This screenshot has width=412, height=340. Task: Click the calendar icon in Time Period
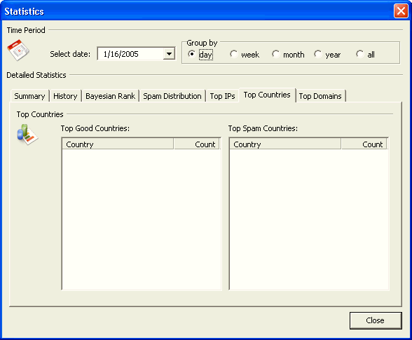coord(18,50)
